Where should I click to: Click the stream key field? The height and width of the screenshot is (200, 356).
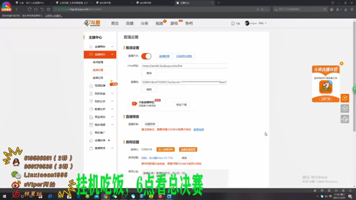tap(184, 82)
